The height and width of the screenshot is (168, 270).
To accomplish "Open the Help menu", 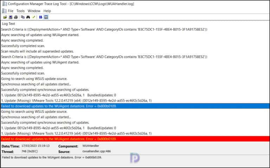I will pos(47,11).
